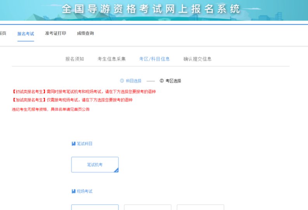Select the 笔试机考 subject option
The image size is (308, 210).
click(x=95, y=164)
